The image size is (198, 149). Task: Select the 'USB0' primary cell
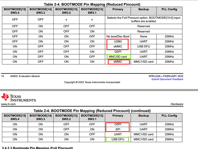click(118, 41)
